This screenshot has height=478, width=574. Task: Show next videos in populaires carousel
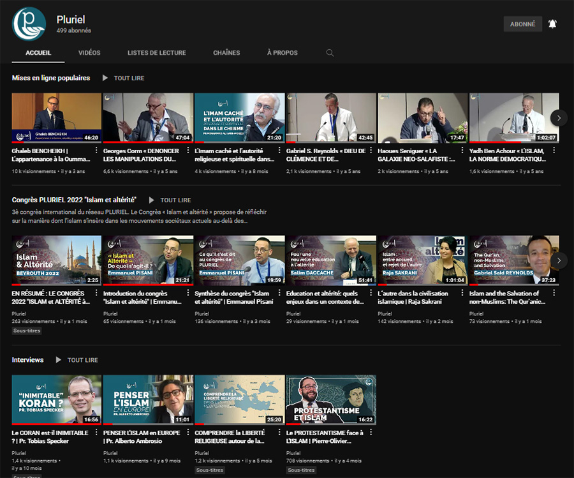pos(559,118)
